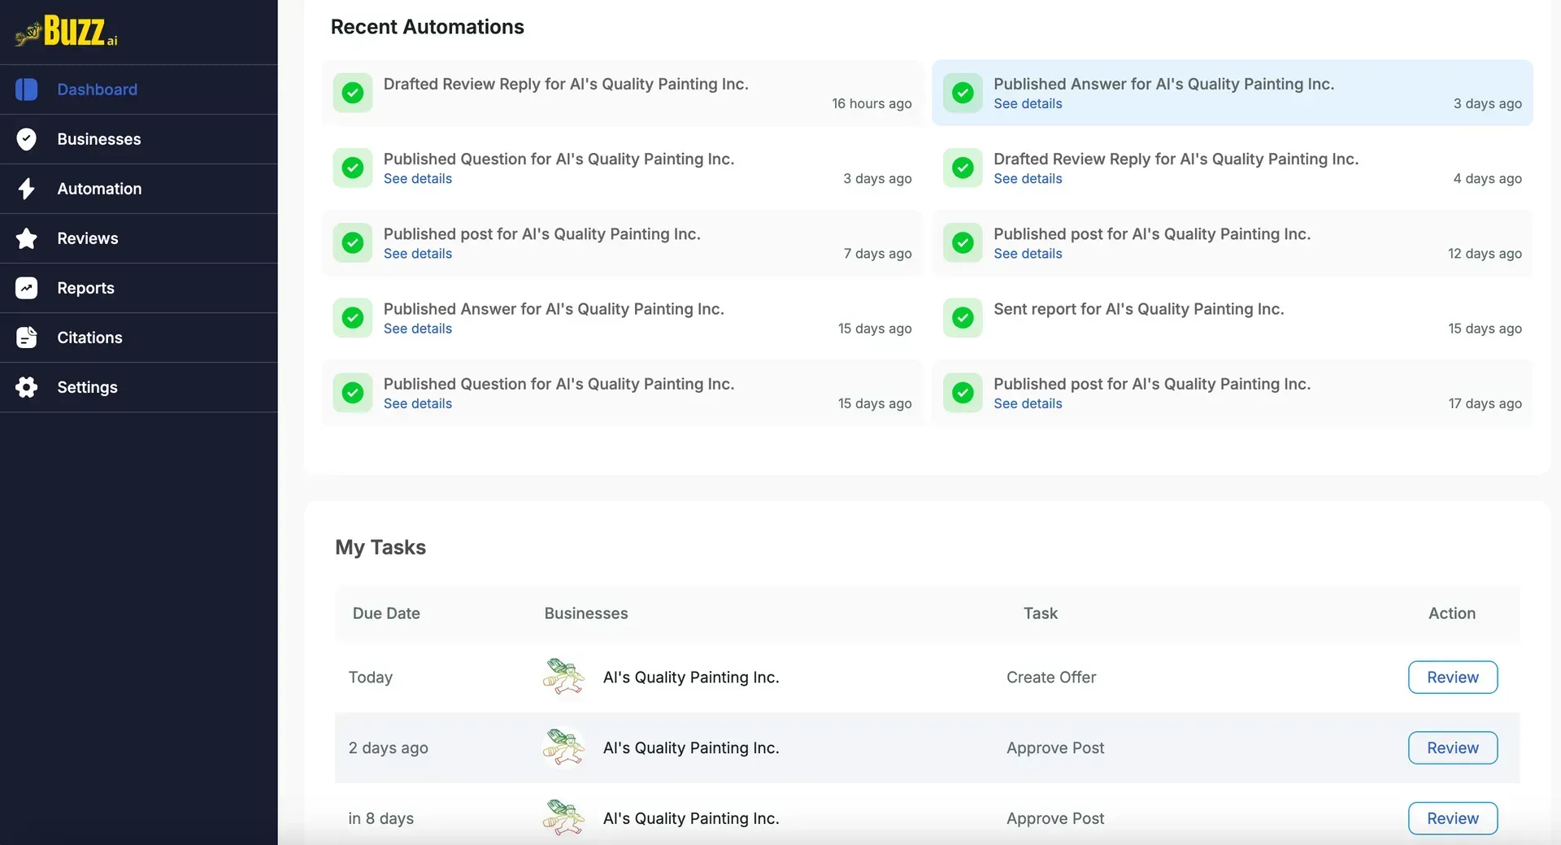Image resolution: width=1561 pixels, height=845 pixels.
Task: Click the Buzz.ai bee logo
Action: tap(67, 32)
